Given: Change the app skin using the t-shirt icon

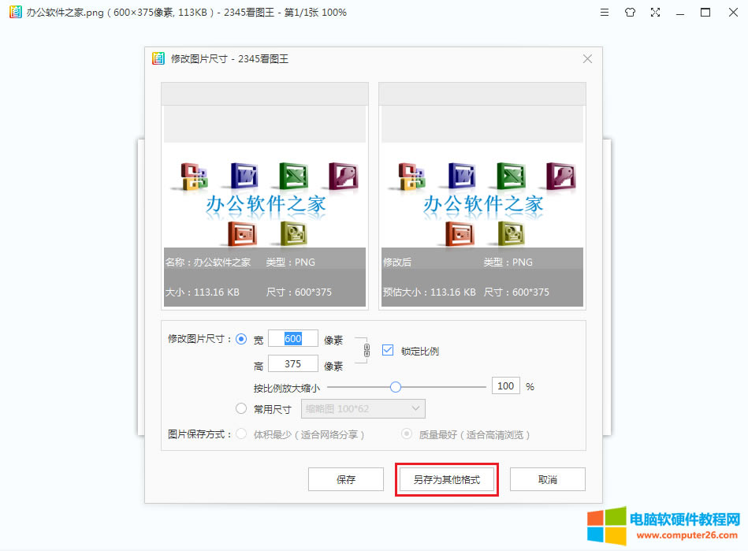Looking at the screenshot, I should coord(630,12).
